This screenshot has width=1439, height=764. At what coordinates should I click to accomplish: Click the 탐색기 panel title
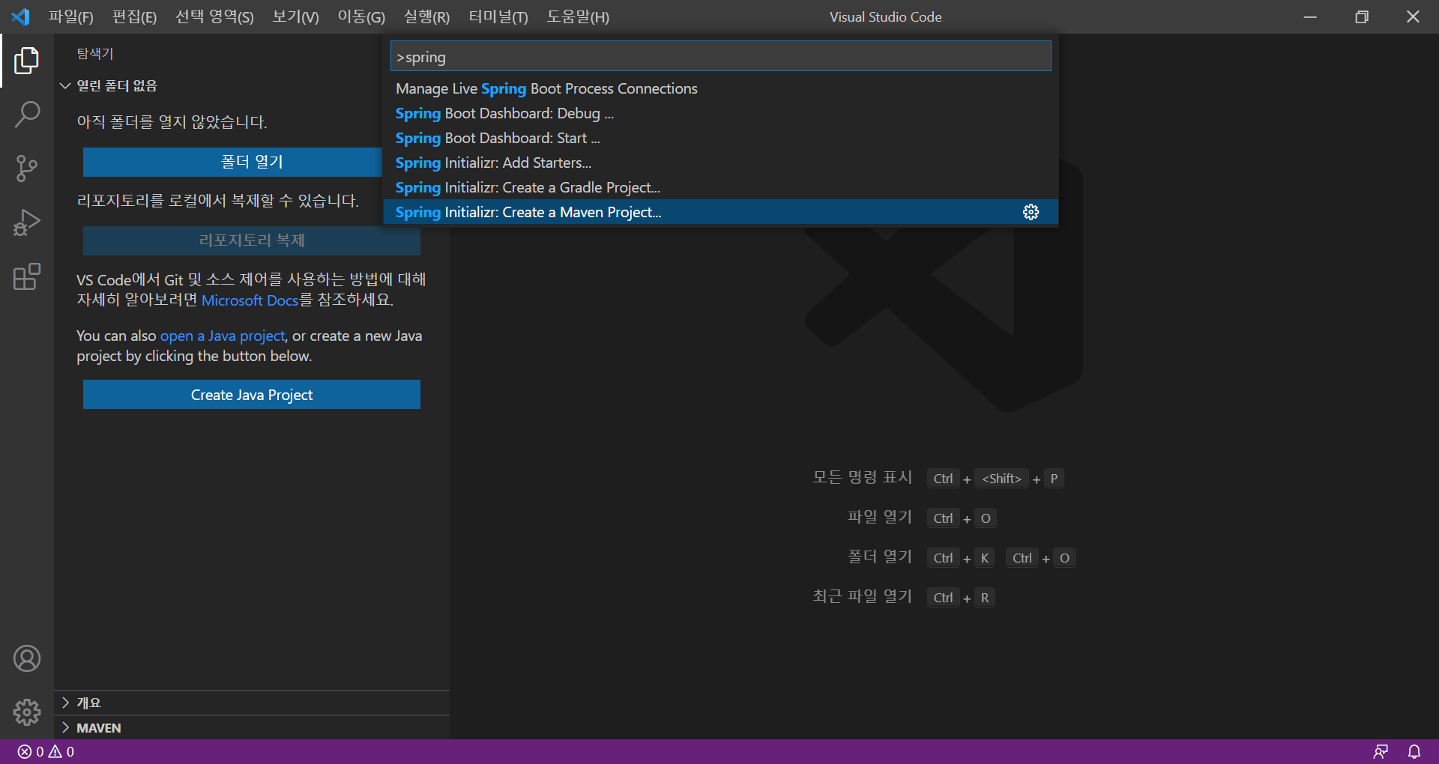(x=95, y=53)
